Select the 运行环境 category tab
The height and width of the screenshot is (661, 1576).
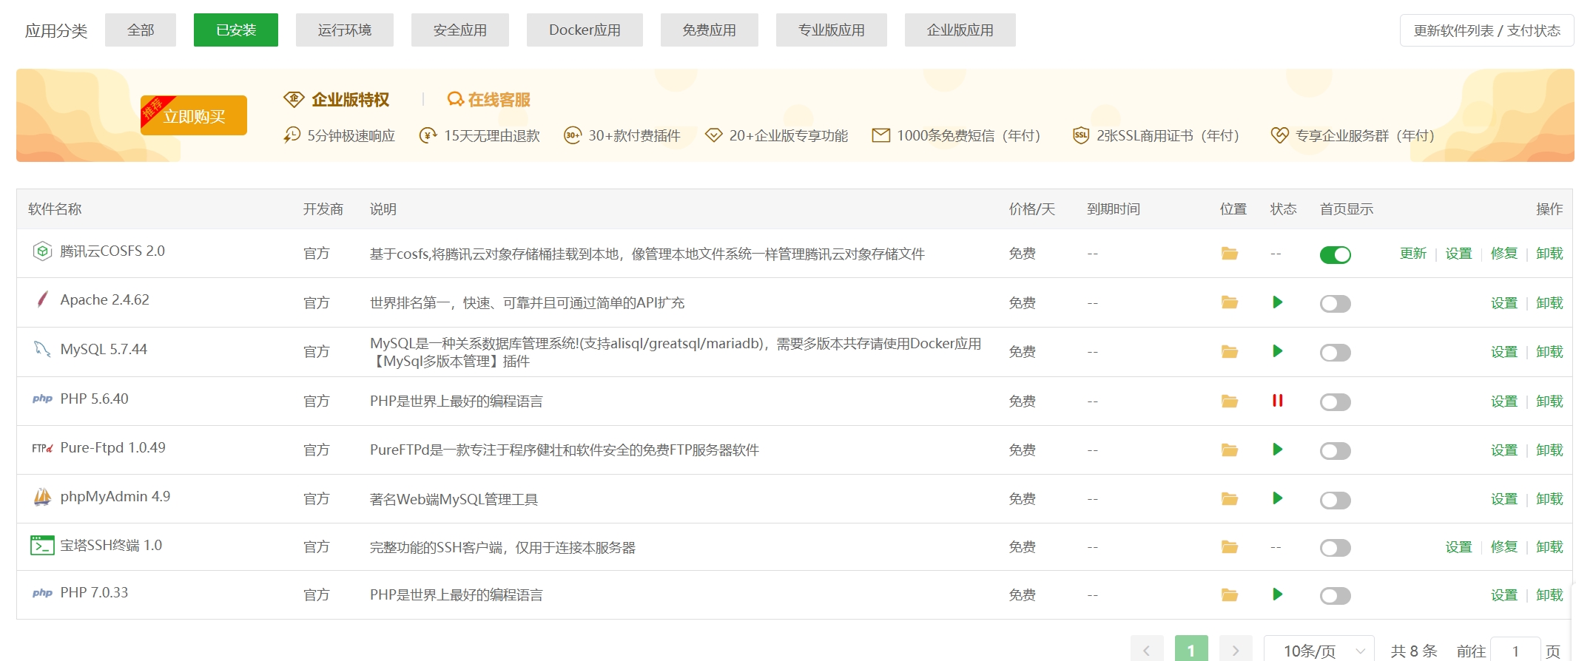coord(345,30)
